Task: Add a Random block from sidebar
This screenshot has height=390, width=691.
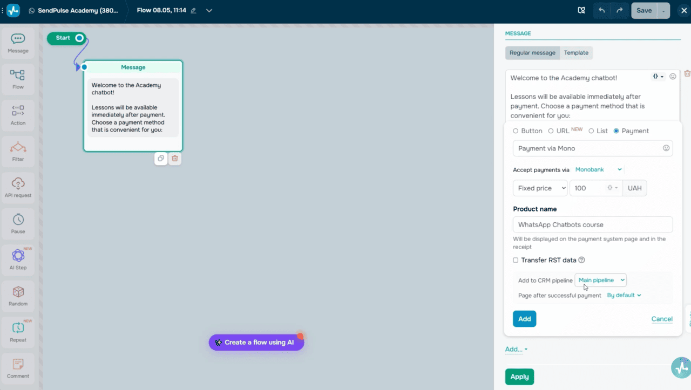Action: pyautogui.click(x=18, y=297)
